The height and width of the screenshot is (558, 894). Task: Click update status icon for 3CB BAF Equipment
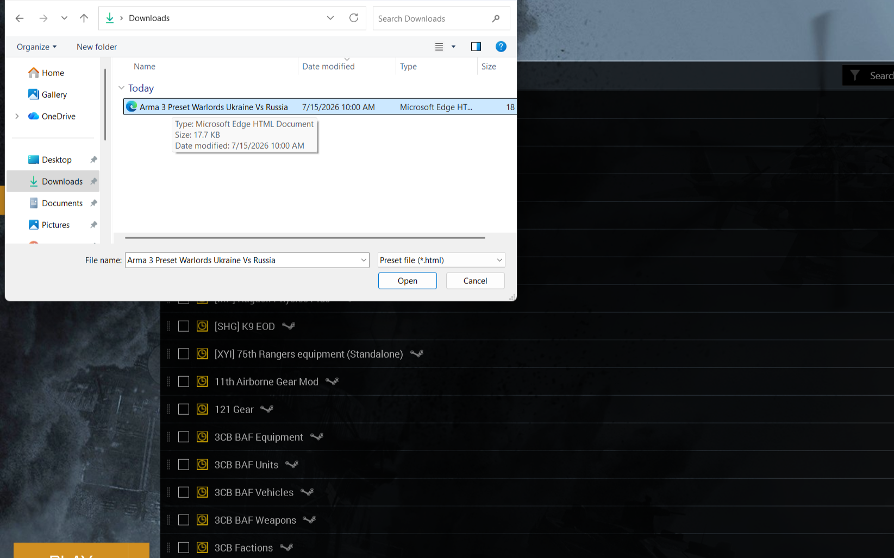202,437
